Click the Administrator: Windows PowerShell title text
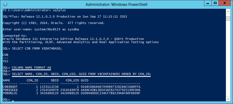Screen dimensions: 233x104 [x=116, y=5]
